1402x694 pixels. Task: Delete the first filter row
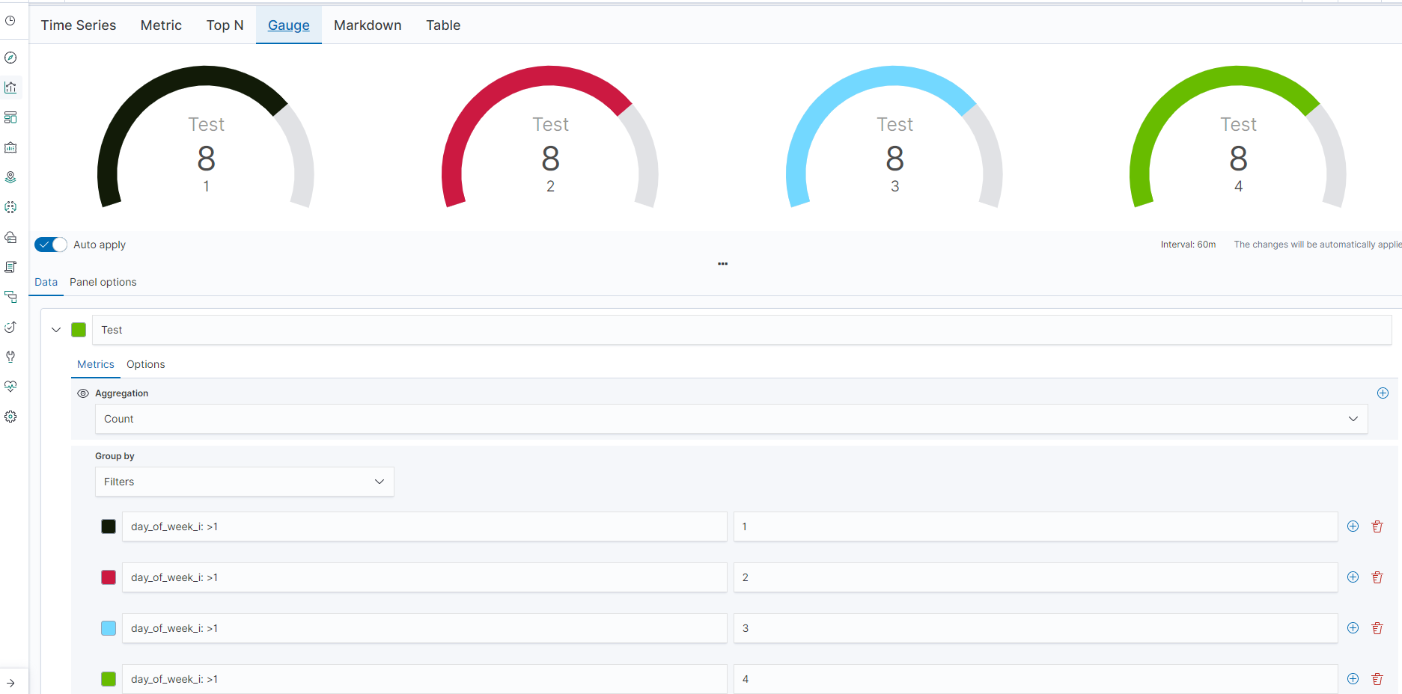[1377, 526]
